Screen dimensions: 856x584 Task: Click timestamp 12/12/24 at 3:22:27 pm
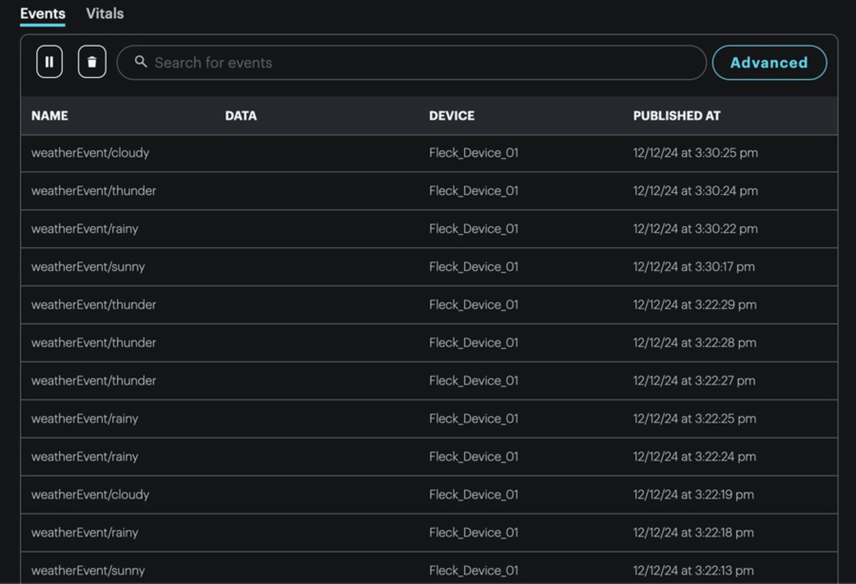coord(694,381)
